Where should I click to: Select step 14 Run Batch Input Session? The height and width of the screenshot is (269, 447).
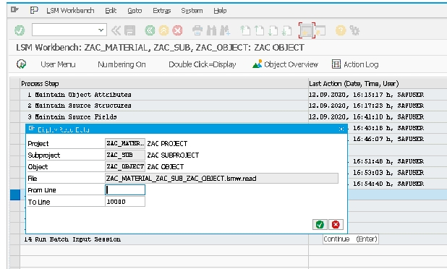coord(72,239)
